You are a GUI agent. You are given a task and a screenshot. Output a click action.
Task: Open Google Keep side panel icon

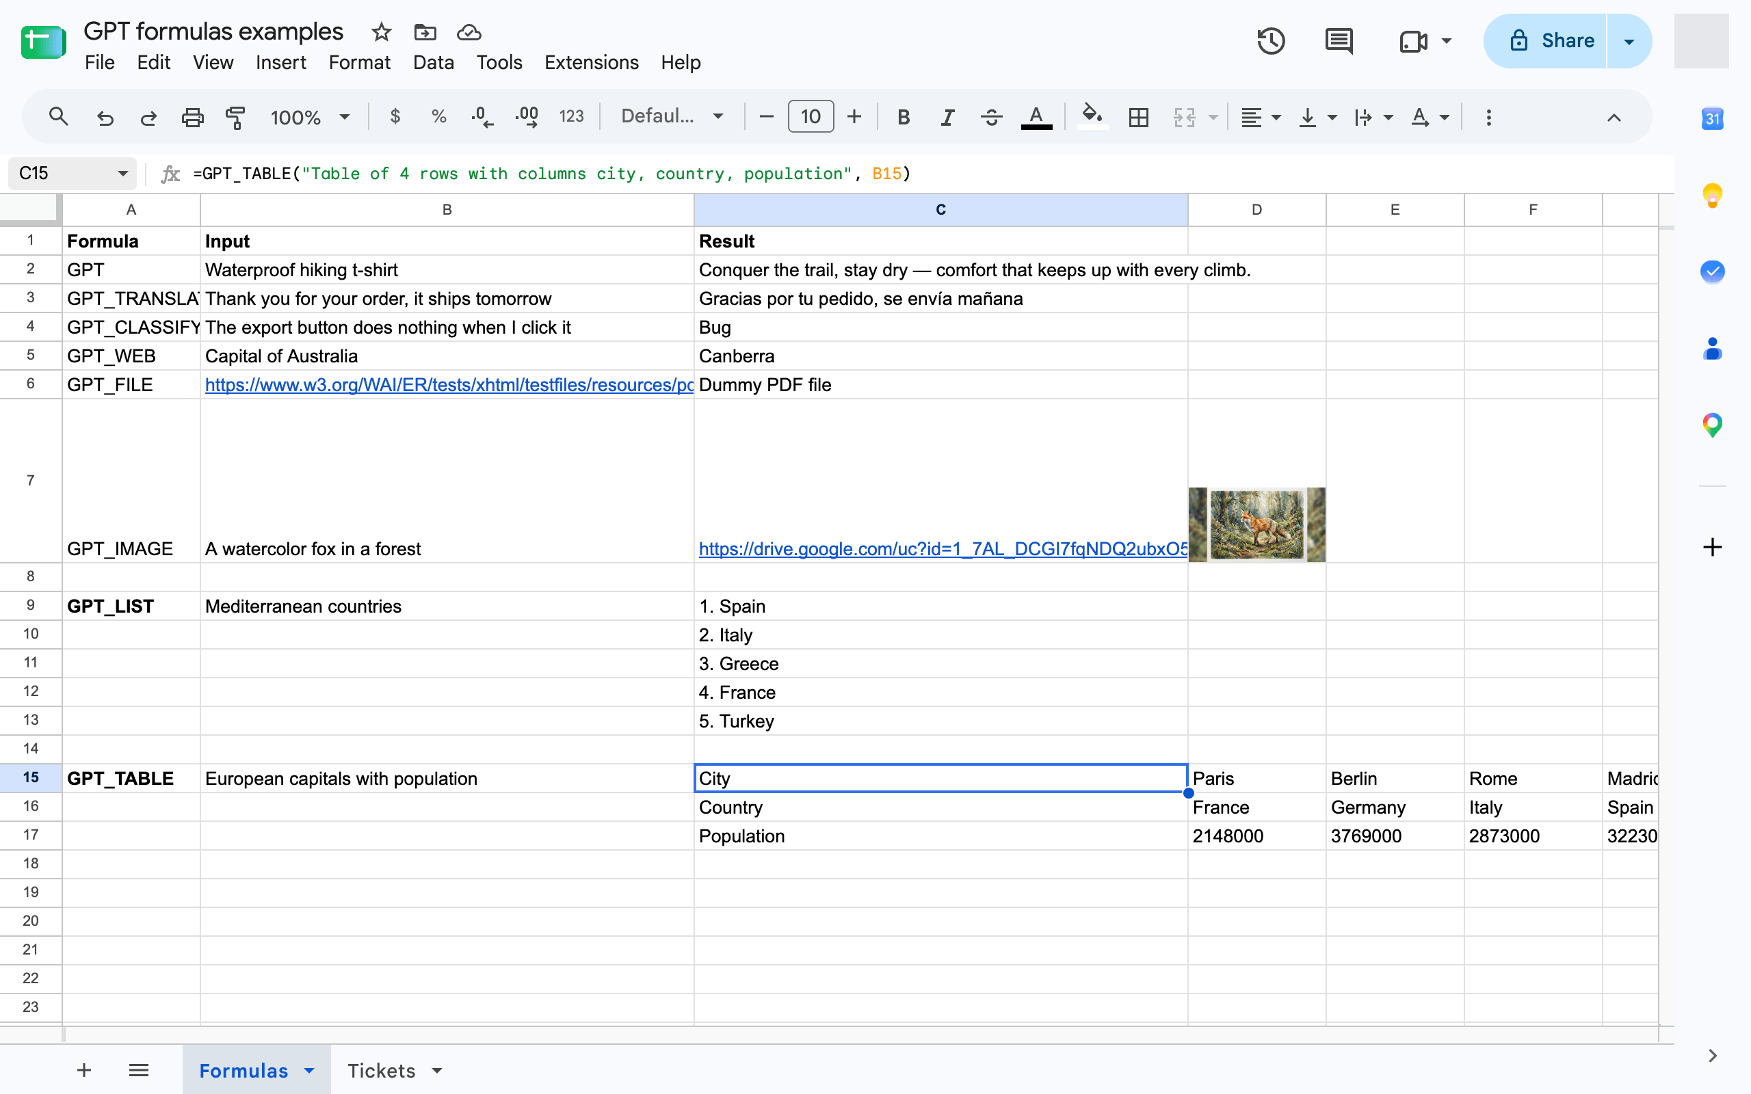[1712, 196]
